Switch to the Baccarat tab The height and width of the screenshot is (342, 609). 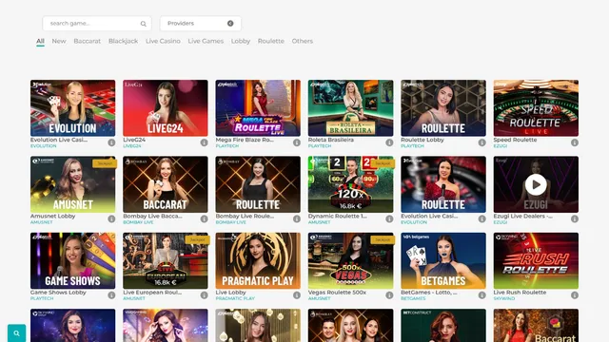coord(87,41)
